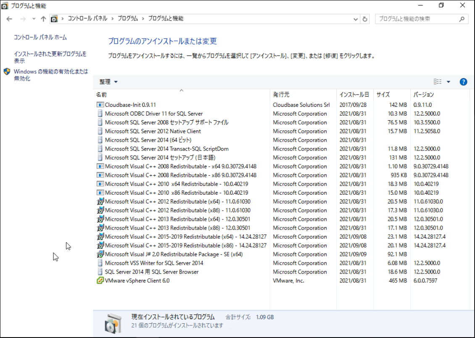This screenshot has height=338, width=475.
Task: Open recent locations dropdown next to forward arrow
Action: (x=34, y=19)
